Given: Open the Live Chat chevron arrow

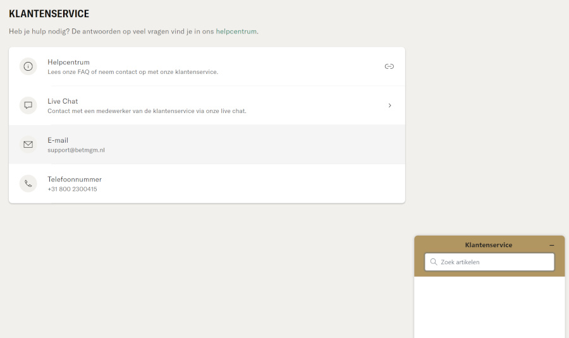Looking at the screenshot, I should (x=389, y=106).
